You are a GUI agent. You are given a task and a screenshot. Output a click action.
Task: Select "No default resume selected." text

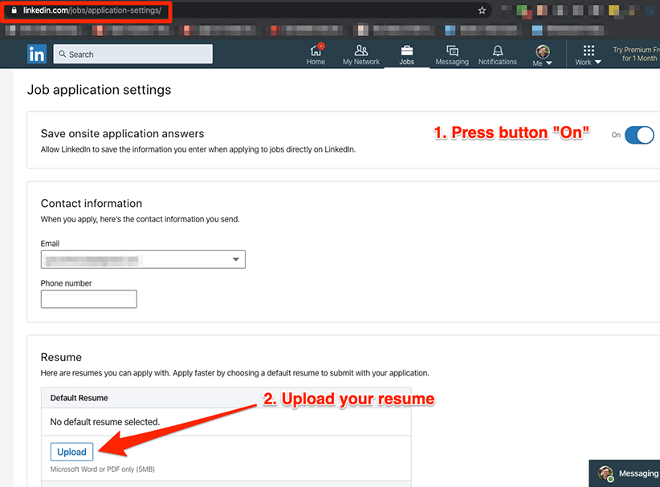tap(105, 422)
